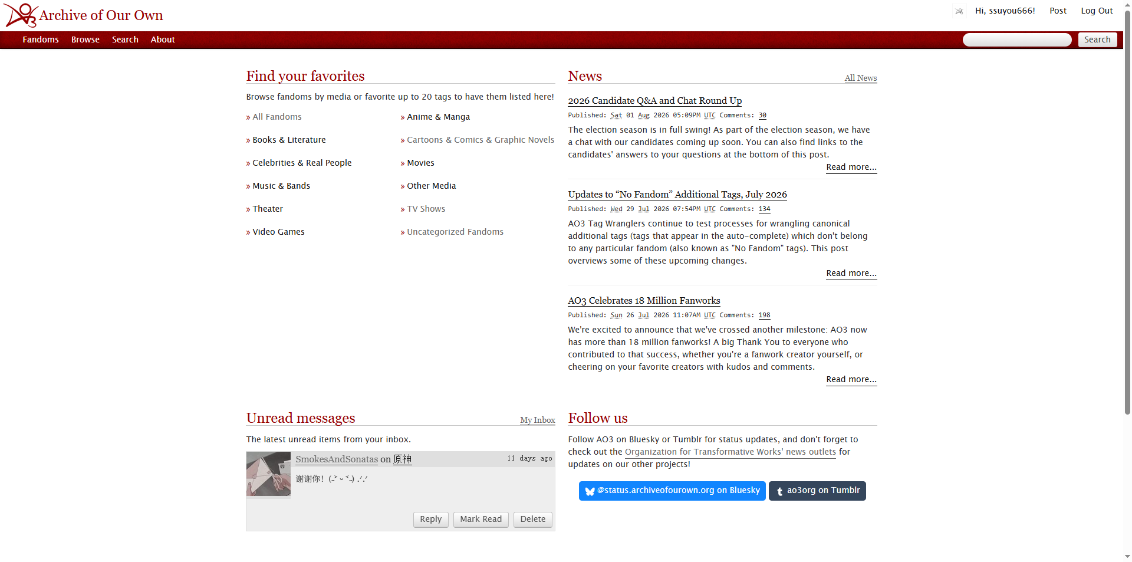This screenshot has height=562, width=1132.
Task: Open SmokesAndSonatas user profile link
Action: [x=337, y=459]
